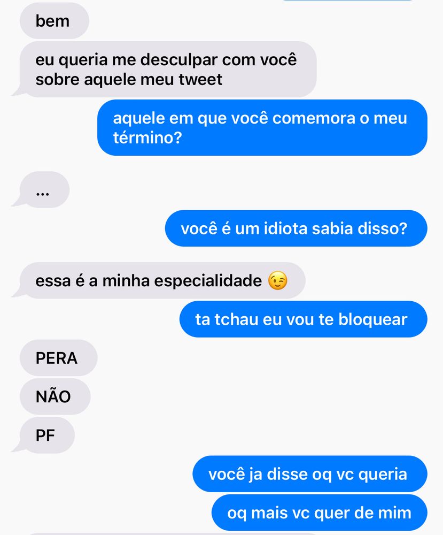Click the word "bloquear" in the blue bubble
Image resolution: width=443 pixels, height=535 pixels.
[x=373, y=319]
